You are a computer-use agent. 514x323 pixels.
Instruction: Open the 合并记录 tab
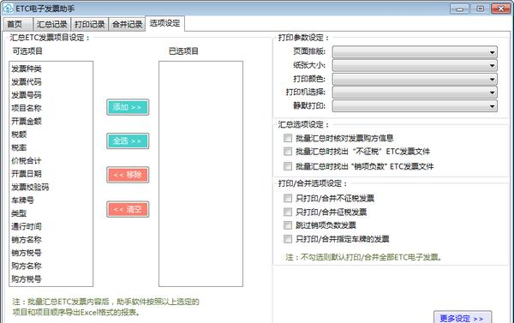pyautogui.click(x=127, y=24)
